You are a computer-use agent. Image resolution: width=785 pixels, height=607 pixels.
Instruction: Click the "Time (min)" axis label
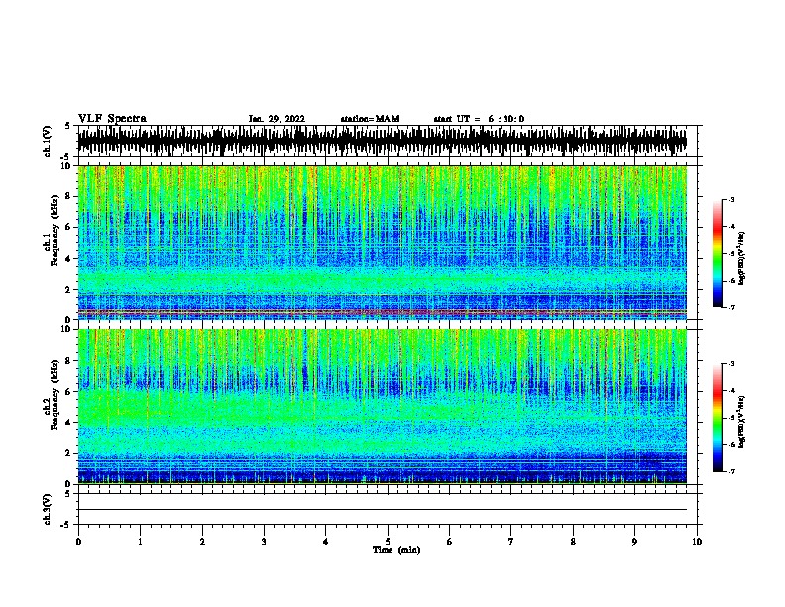(x=396, y=550)
